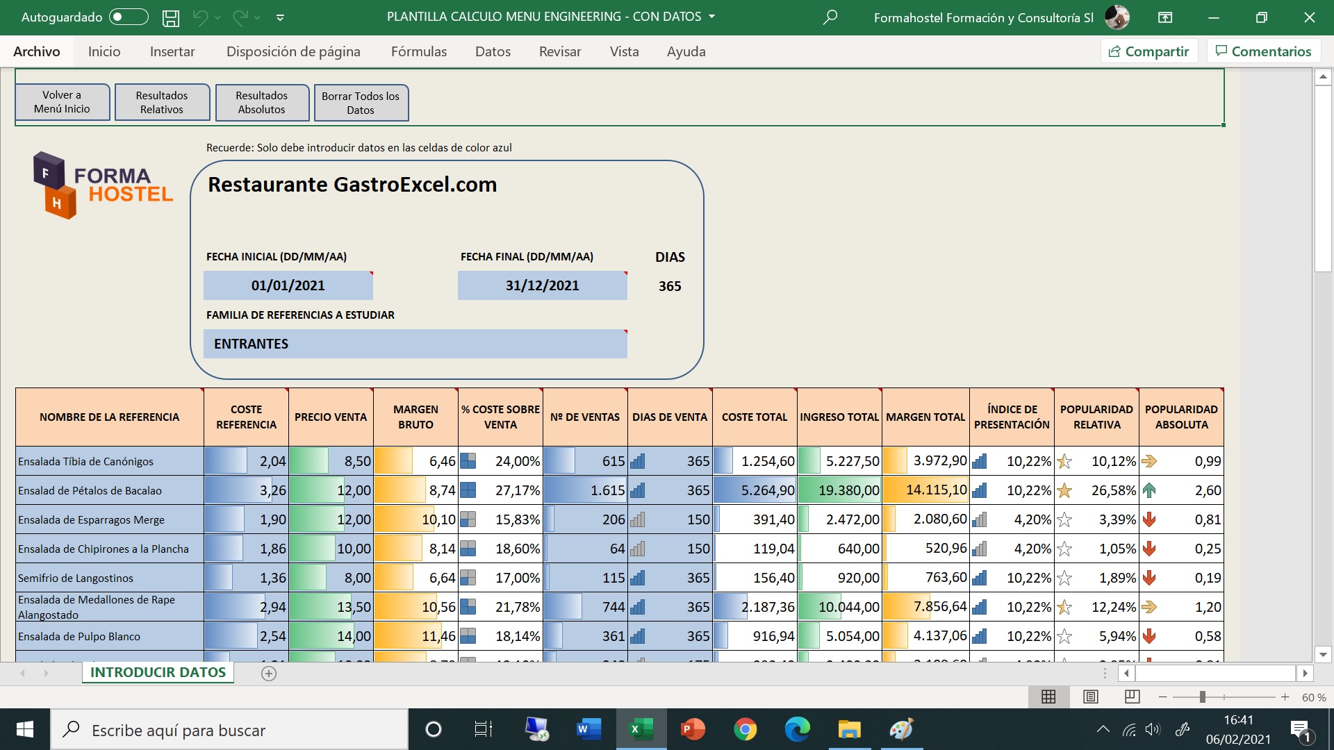1334x750 pixels.
Task: Open the workbook title dropdown
Action: click(711, 17)
